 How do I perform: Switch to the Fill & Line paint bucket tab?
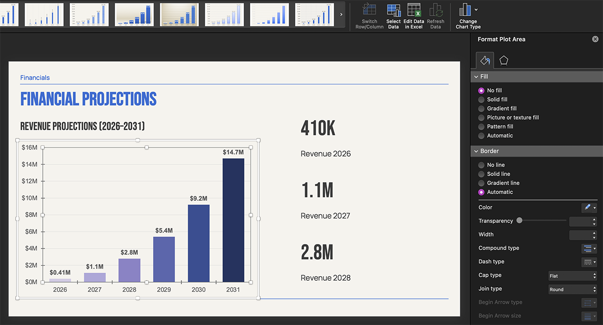485,60
